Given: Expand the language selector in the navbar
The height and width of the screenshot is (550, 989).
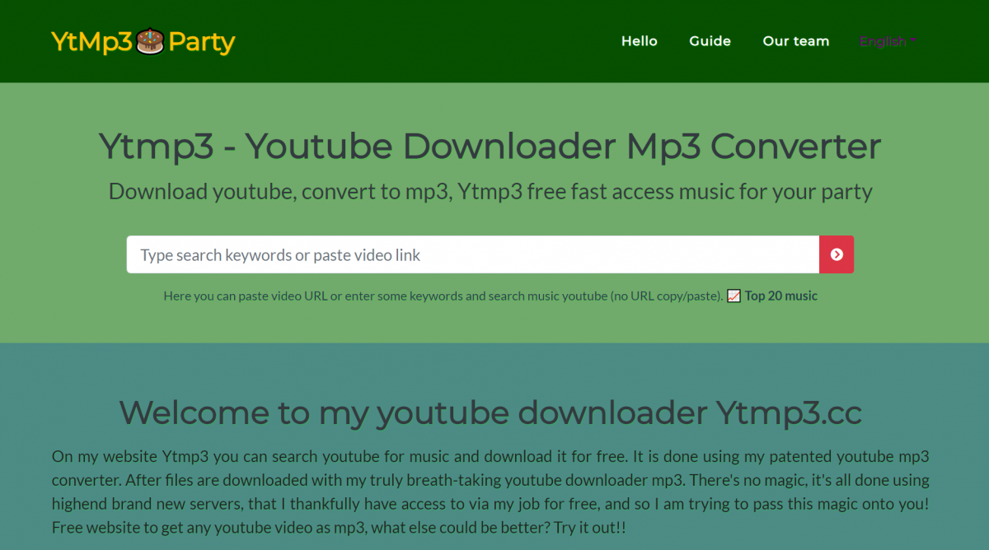Looking at the screenshot, I should pyautogui.click(x=888, y=41).
